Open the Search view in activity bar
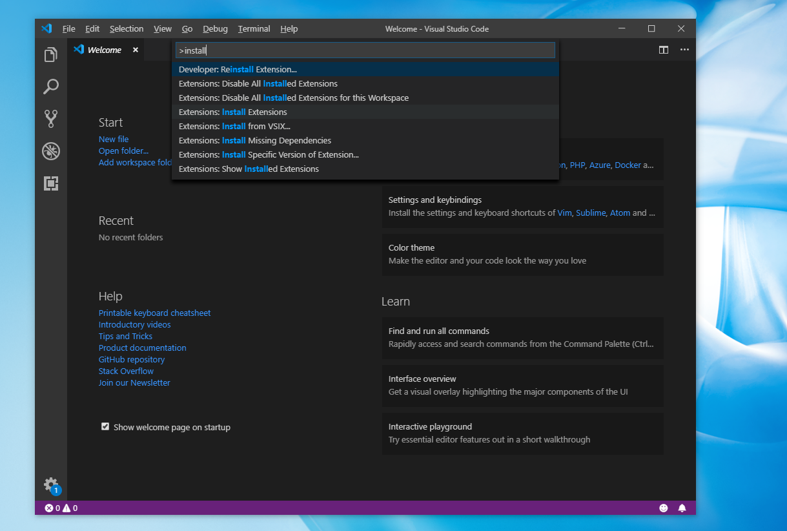Image resolution: width=787 pixels, height=531 pixels. pyautogui.click(x=51, y=87)
